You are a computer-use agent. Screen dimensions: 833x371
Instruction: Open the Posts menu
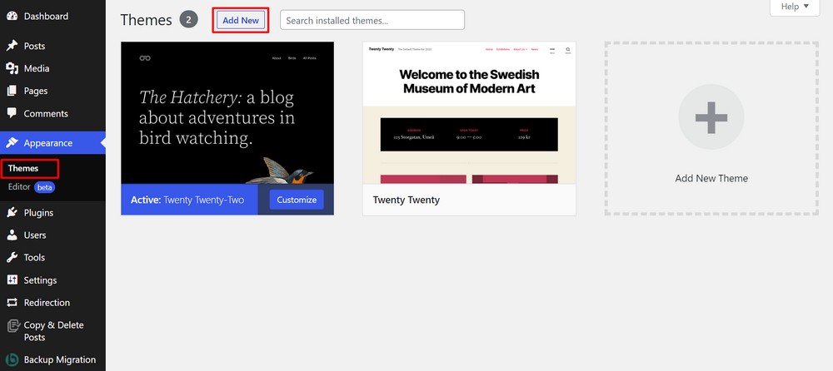click(x=52, y=47)
